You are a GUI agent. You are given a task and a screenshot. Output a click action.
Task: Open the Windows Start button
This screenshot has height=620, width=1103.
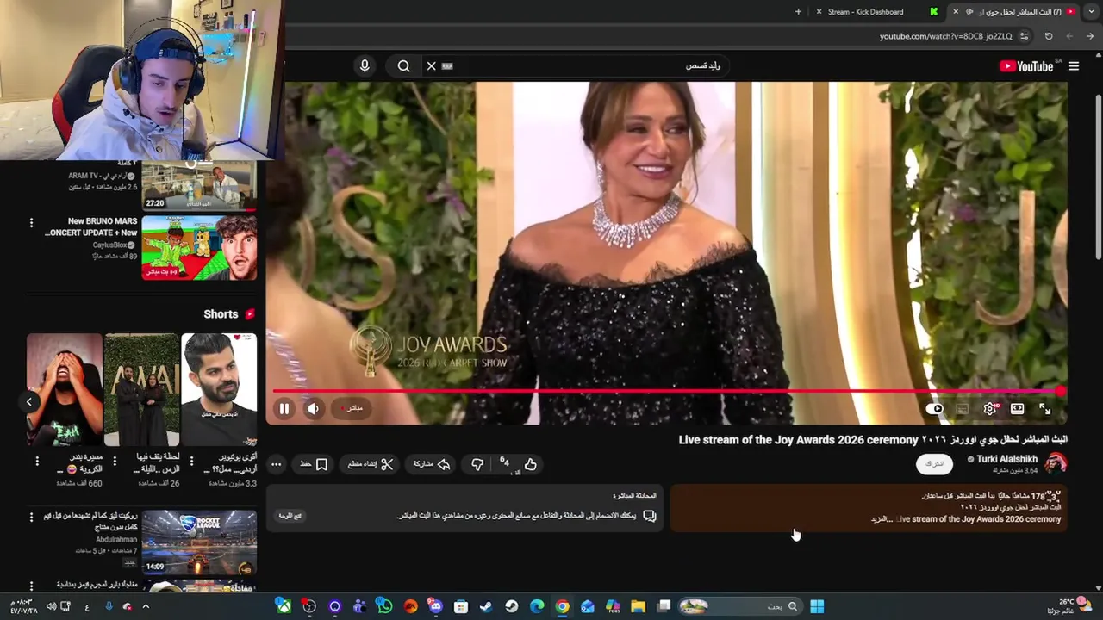[817, 606]
